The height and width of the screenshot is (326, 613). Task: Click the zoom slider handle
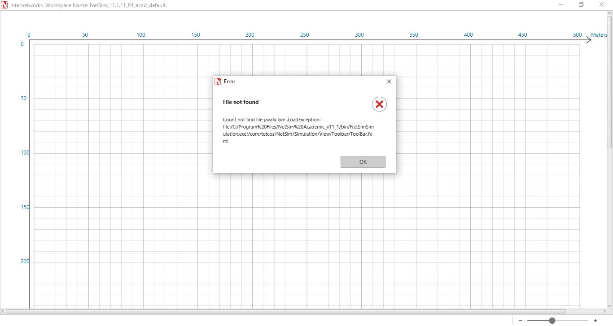point(552,321)
